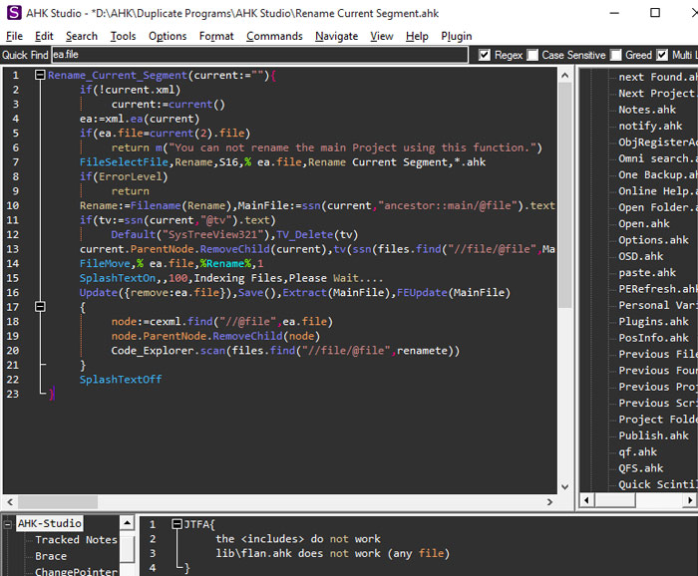The height and width of the screenshot is (576, 698).
Task: Open the Tools menu
Action: coord(123,36)
